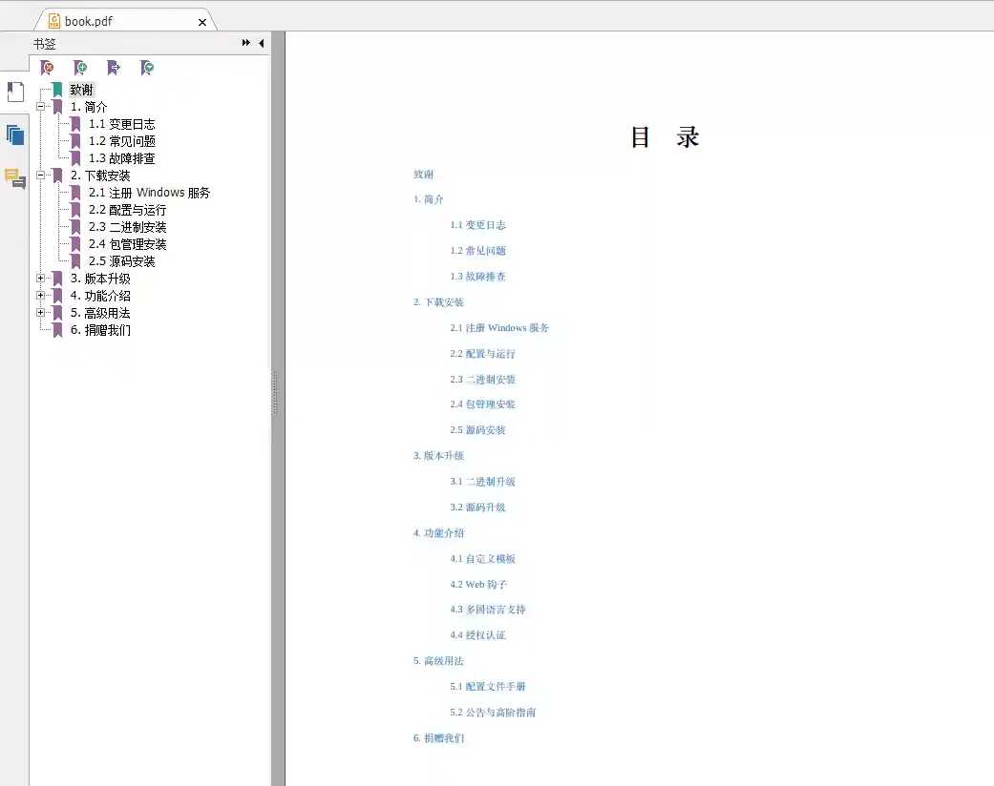Open the '2.3 二进制安装' contents link

point(482,379)
